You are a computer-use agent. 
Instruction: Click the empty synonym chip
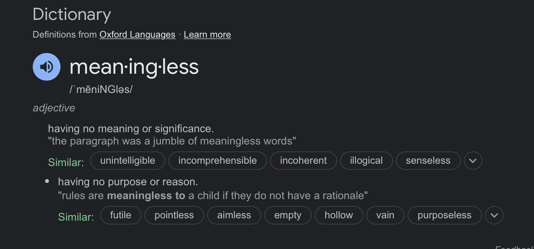click(288, 215)
